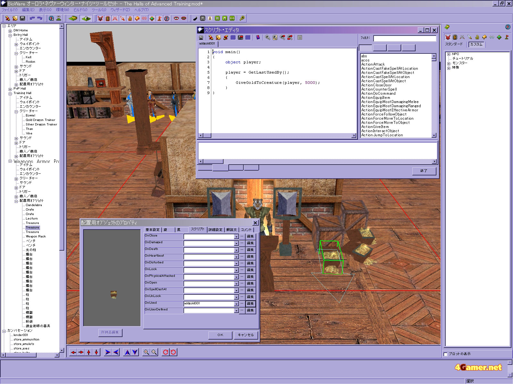Click the code editor horizontal scrollbar

(277, 136)
